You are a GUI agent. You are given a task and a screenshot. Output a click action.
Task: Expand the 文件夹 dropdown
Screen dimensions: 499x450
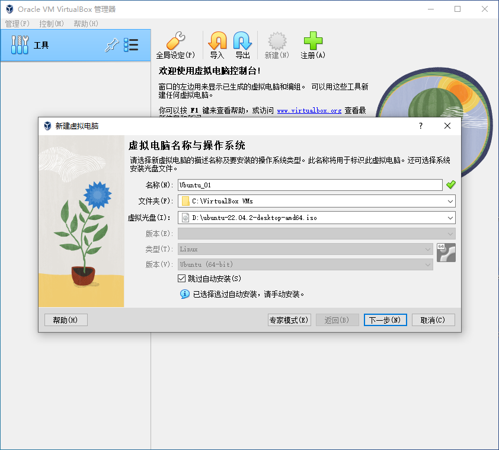(450, 201)
